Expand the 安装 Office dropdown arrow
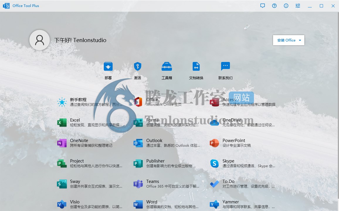This screenshot has width=339, height=211. tap(300, 40)
